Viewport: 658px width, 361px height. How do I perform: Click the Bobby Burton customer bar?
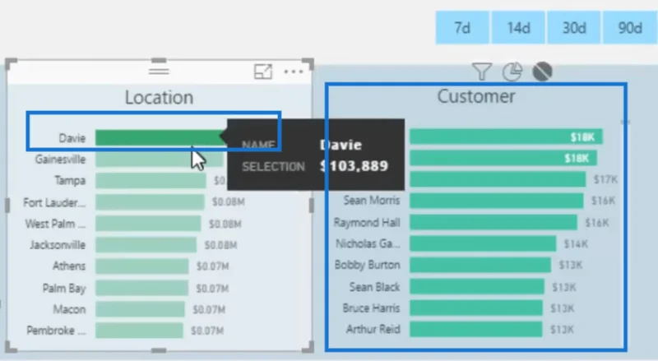pos(480,265)
